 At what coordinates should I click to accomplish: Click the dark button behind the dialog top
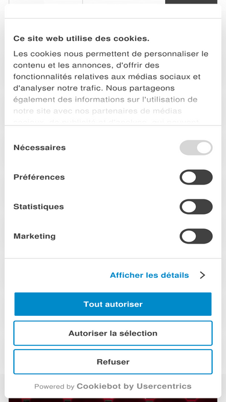191,2
